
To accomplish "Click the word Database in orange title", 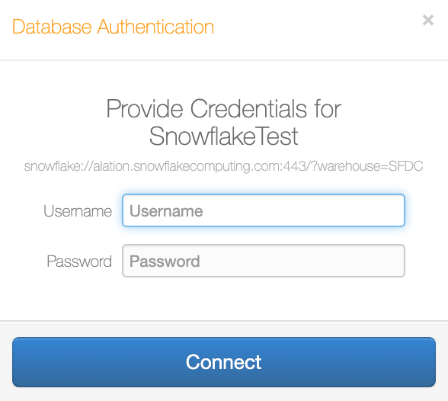I will tap(52, 27).
